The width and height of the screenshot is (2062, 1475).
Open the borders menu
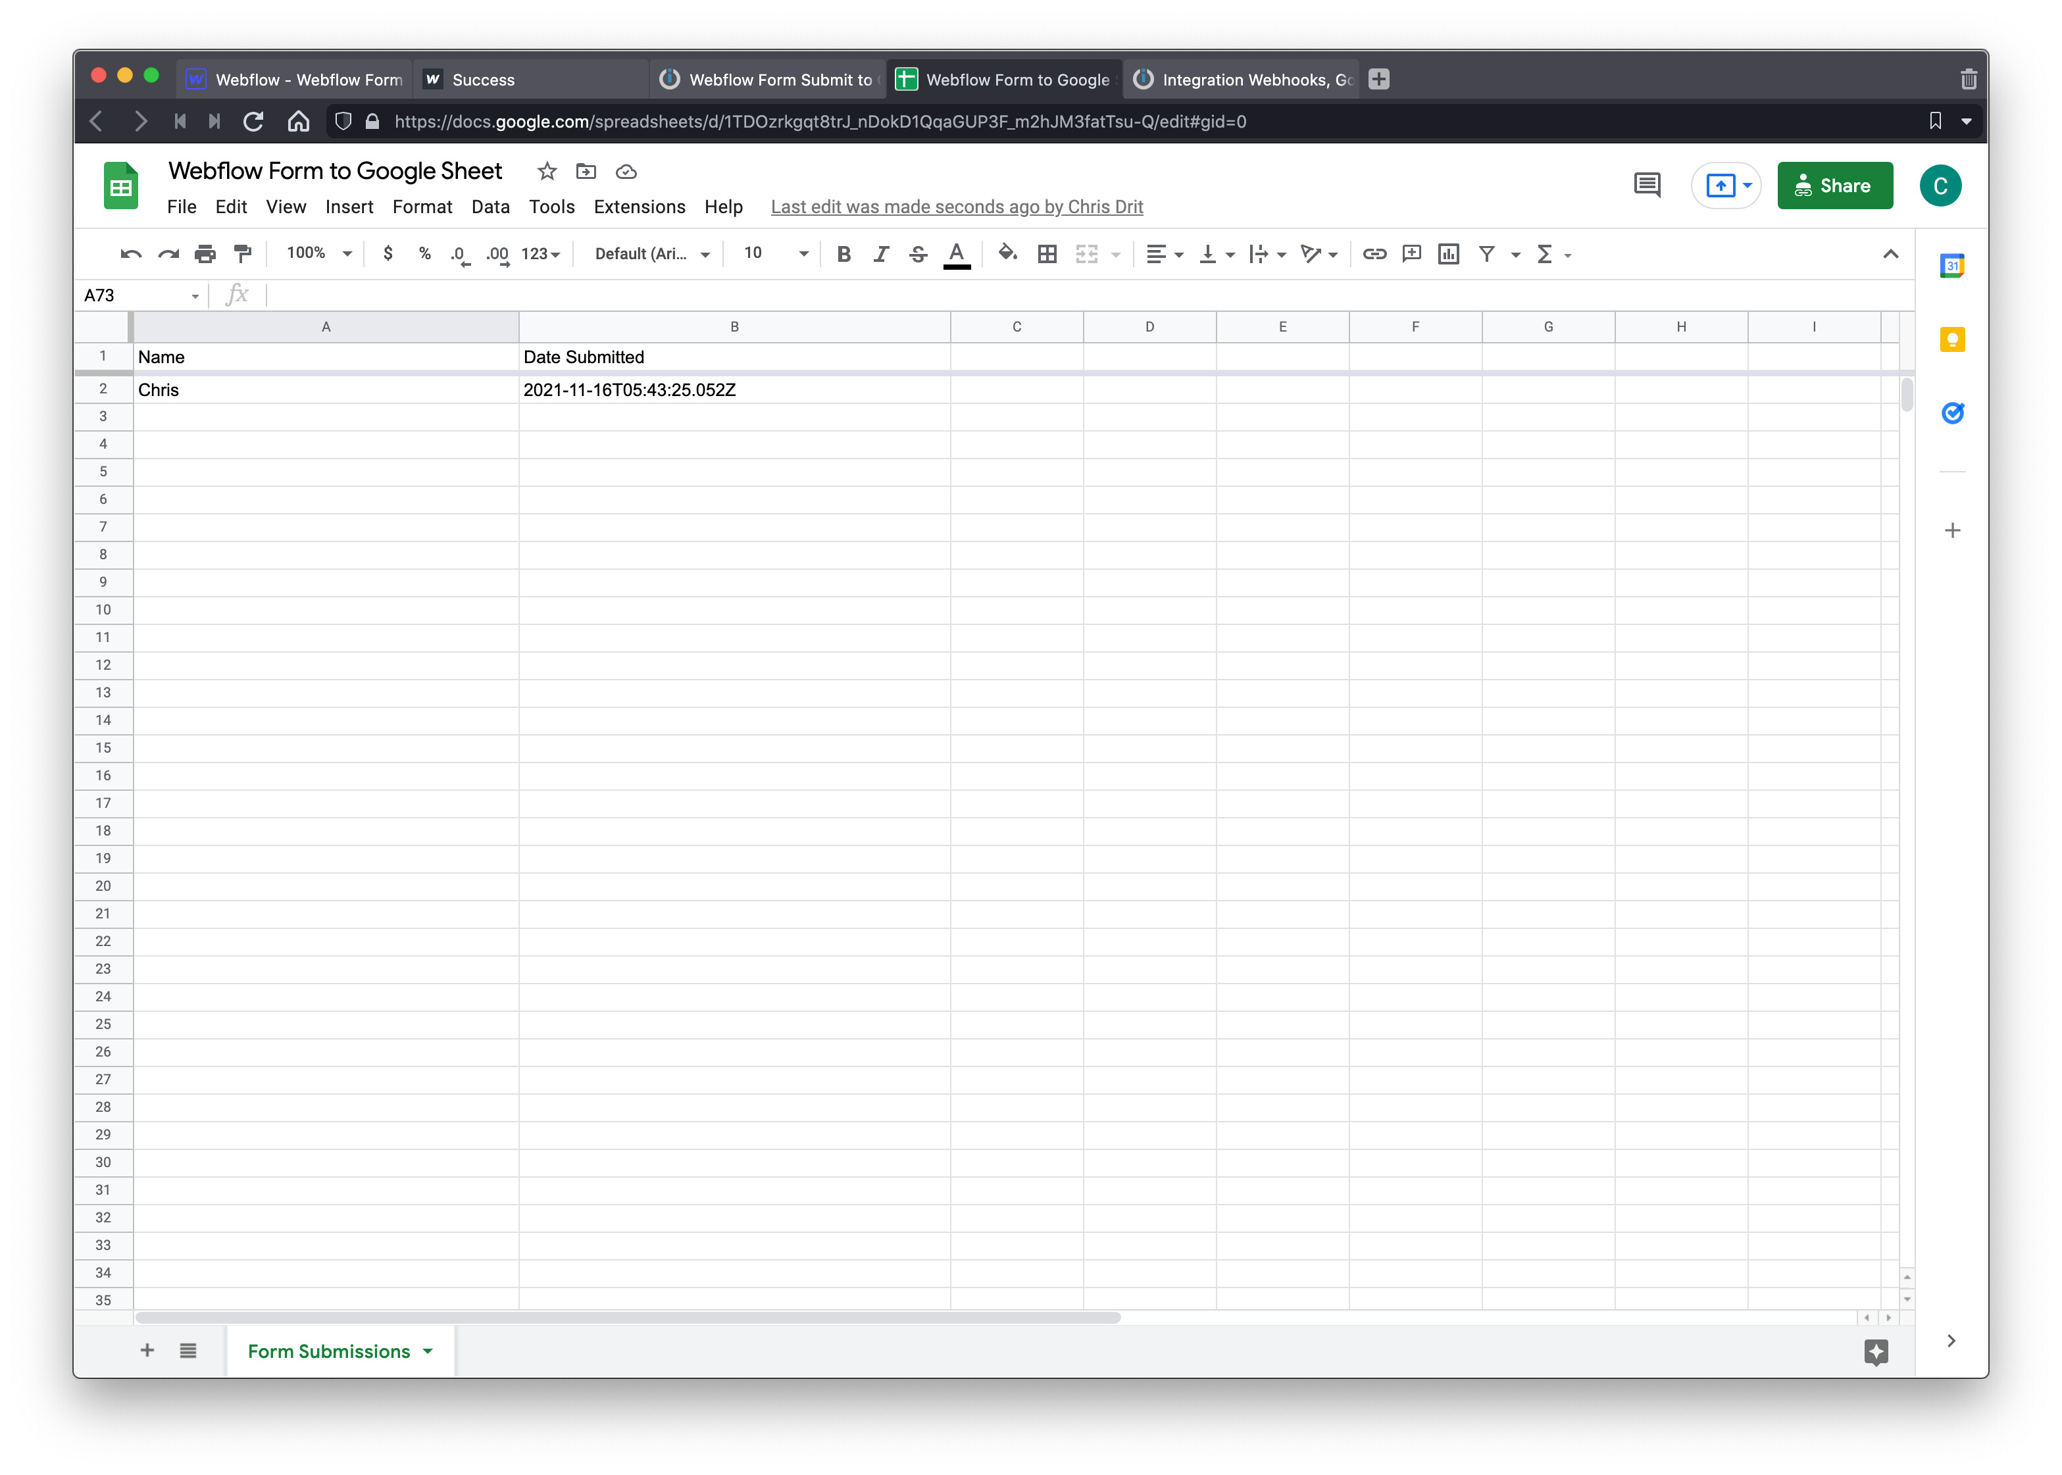(1046, 255)
